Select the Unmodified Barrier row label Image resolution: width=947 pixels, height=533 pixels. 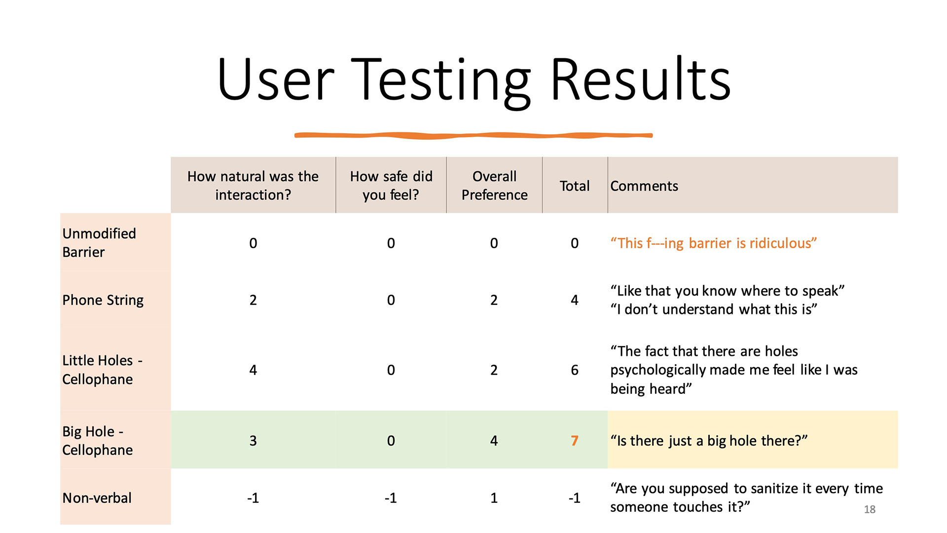click(x=99, y=243)
